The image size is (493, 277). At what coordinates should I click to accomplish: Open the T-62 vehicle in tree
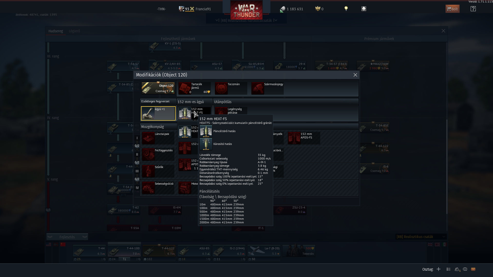pyautogui.click(x=123, y=210)
